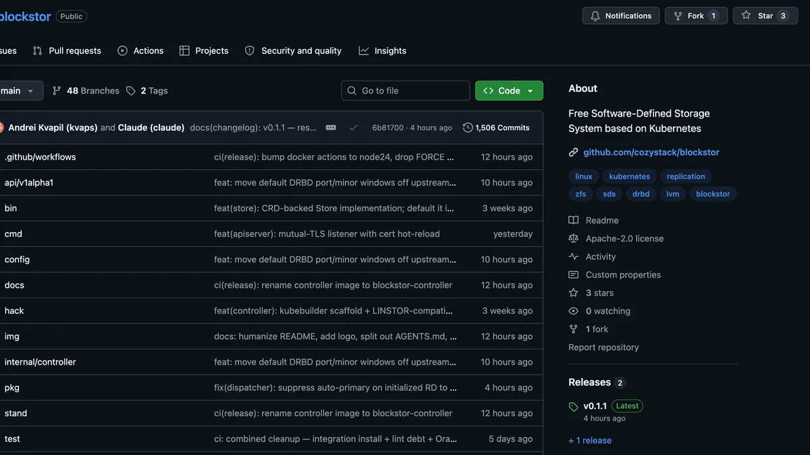Go to the Insights tab
This screenshot has width=810, height=455.
pos(383,51)
